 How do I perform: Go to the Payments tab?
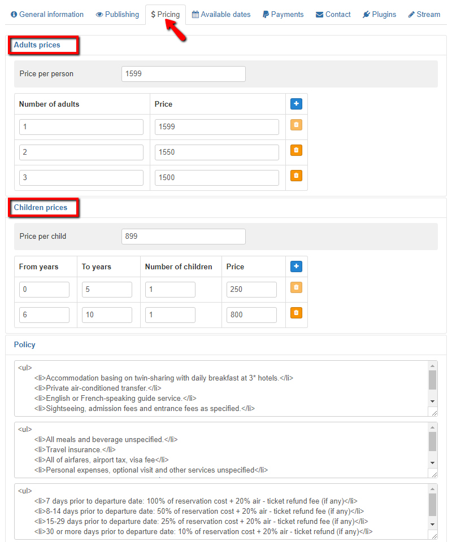[283, 15]
